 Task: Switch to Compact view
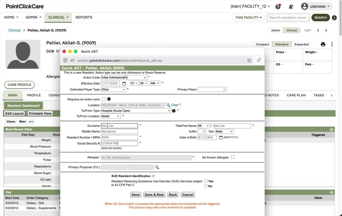(x=262, y=44)
